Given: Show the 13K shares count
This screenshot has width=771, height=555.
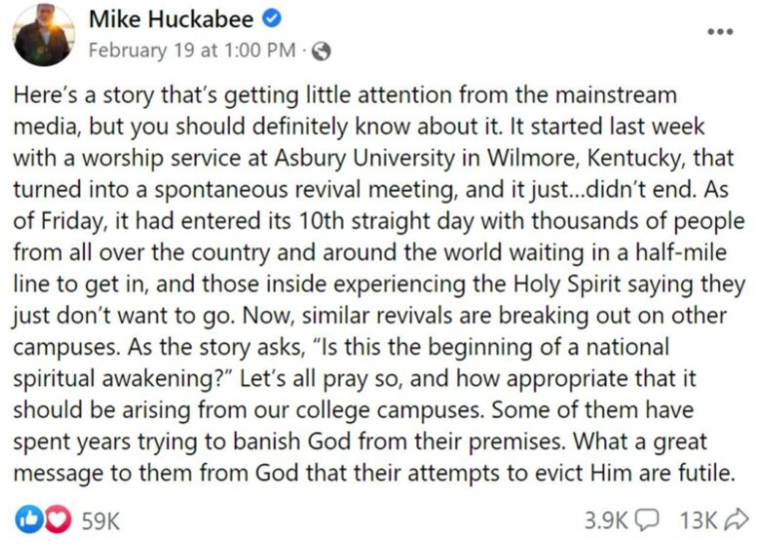Looking at the screenshot, I should click(698, 520).
